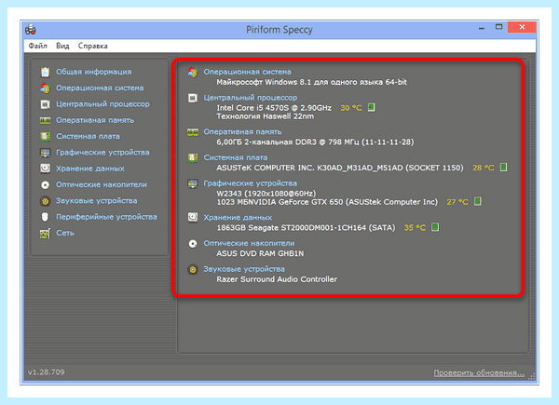Image resolution: width=559 pixels, height=405 pixels.
Task: Minimize the Piriform Speccy window
Action: point(482,27)
